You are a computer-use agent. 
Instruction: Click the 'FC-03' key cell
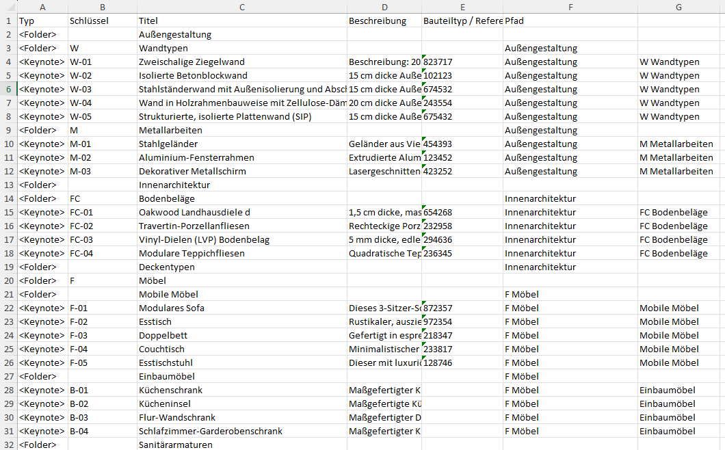click(102, 239)
